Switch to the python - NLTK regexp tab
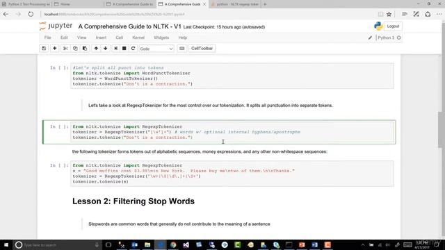Image resolution: width=445 pixels, height=250 pixels. point(235,4)
